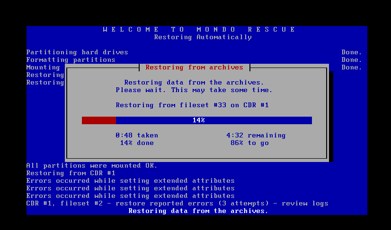The width and height of the screenshot is (391, 230).
Task: Click the 14% label on progress bar
Action: coord(198,120)
